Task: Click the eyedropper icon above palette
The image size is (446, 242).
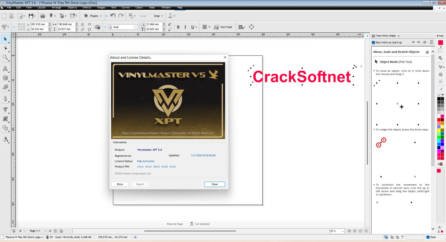Action: [441, 89]
